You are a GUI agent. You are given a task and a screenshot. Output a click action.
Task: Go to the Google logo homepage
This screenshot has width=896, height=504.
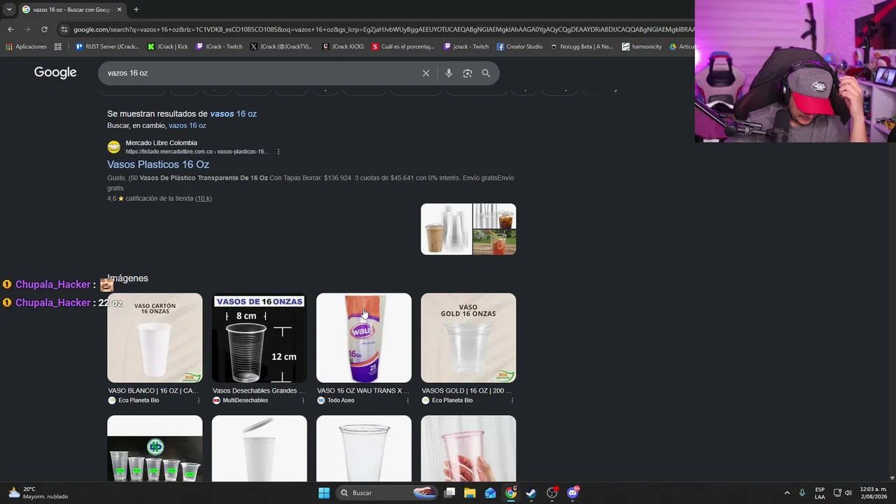[55, 73]
